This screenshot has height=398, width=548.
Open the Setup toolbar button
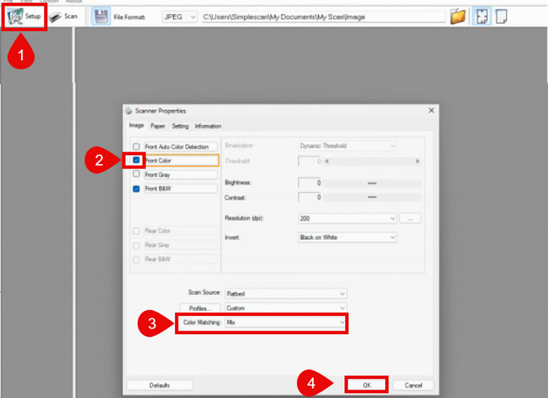[24, 16]
